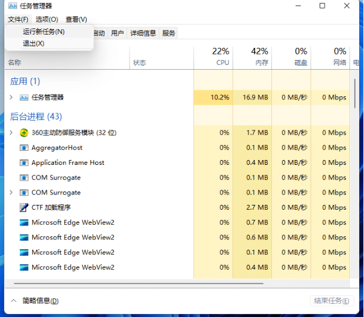Click the 1.7 MB memory cell

click(253, 133)
